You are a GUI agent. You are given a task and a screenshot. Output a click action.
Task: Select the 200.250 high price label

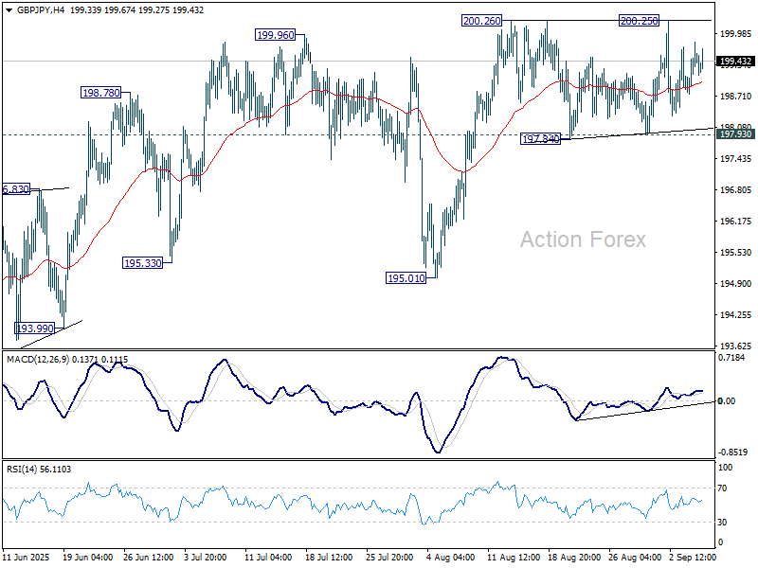(x=640, y=21)
